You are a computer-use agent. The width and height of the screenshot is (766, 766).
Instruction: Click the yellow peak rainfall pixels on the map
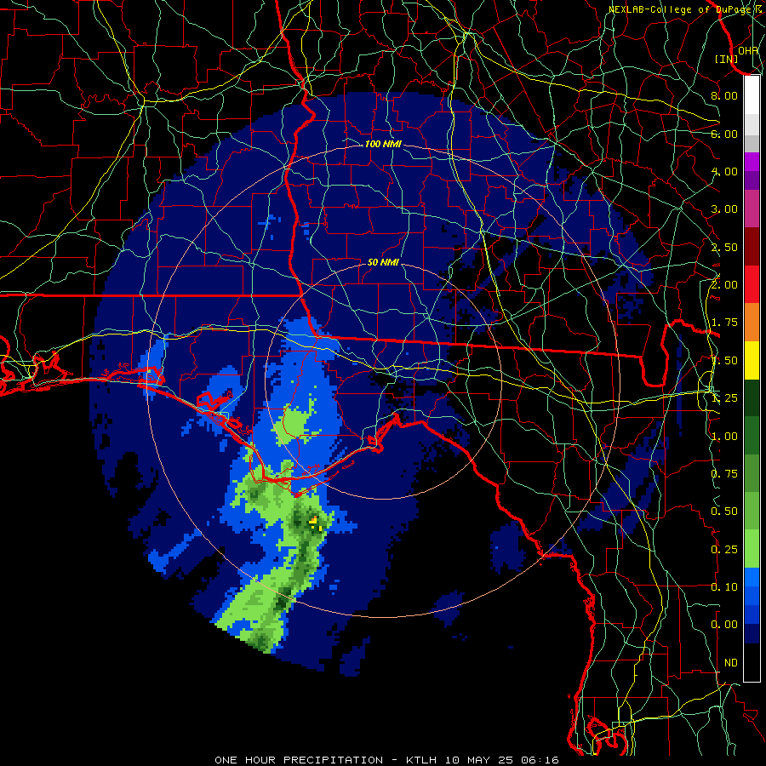click(x=315, y=523)
